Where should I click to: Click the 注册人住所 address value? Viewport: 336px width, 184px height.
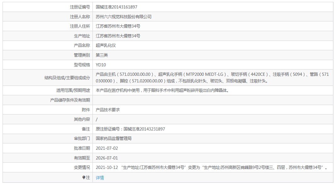118,26
